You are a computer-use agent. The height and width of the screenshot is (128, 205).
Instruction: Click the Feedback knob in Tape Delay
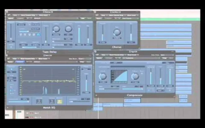point(56,29)
